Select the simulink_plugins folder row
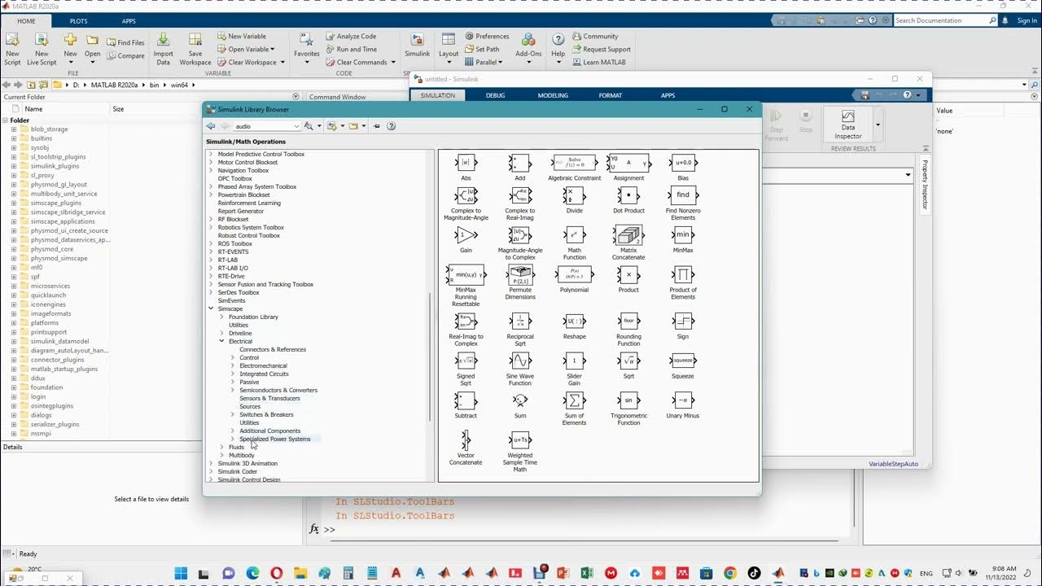The width and height of the screenshot is (1042, 586). [55, 166]
